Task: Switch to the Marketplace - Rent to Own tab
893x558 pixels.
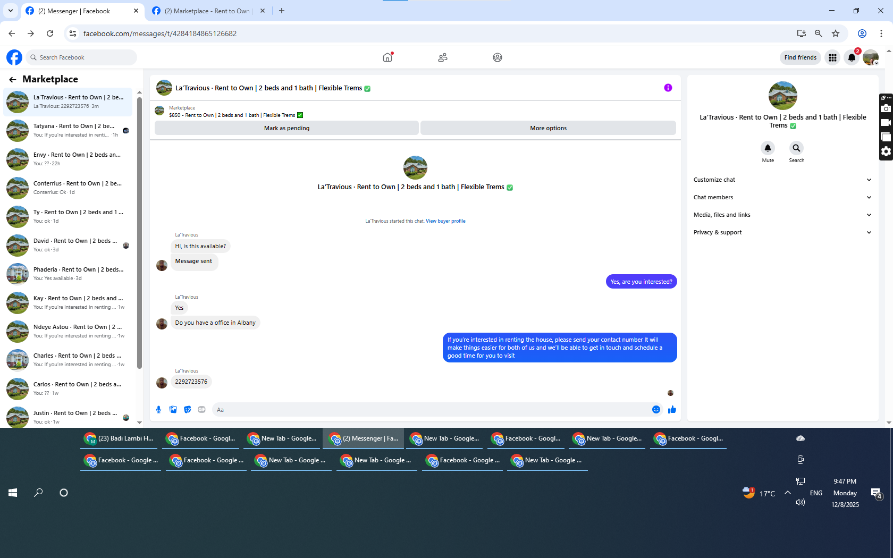Action: (208, 11)
